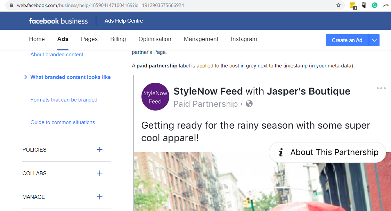Screen dimensions: 391x211
Task: Open the Hootsuite owl extension
Action: tap(364, 5)
